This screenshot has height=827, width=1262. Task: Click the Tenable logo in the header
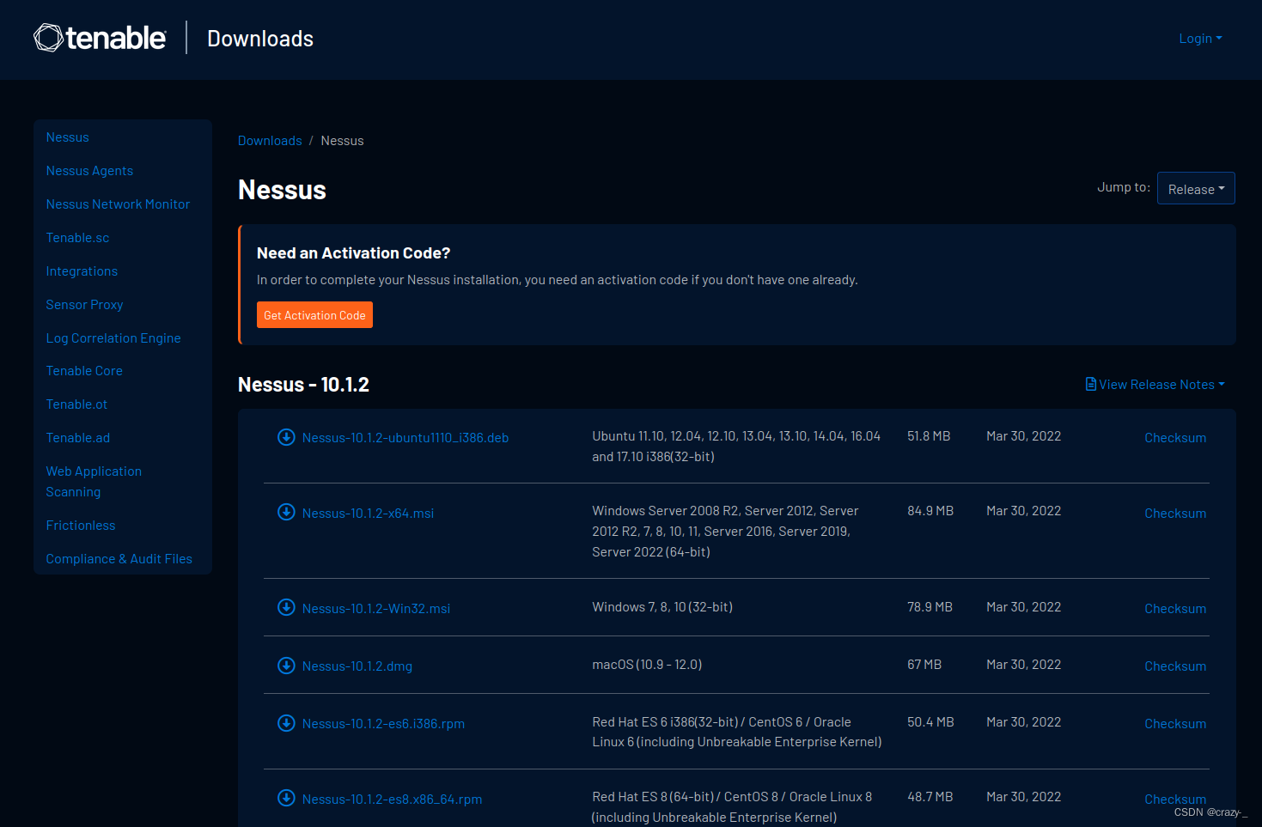click(100, 38)
